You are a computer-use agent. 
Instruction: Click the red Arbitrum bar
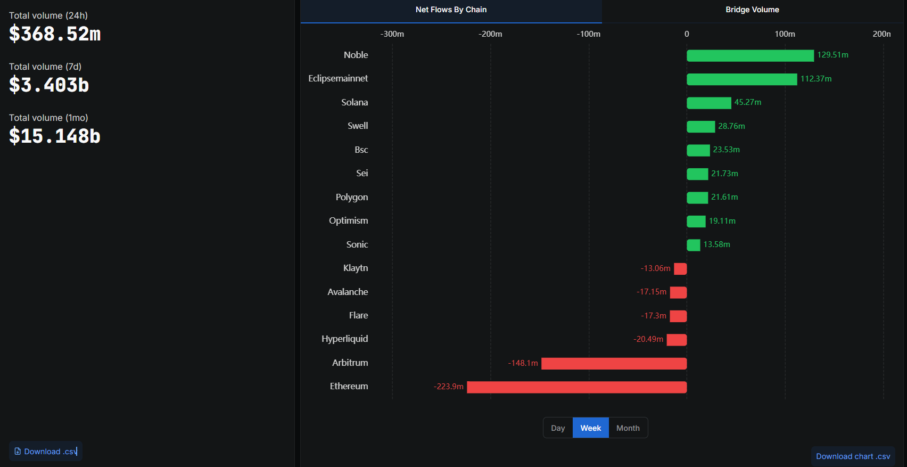pyautogui.click(x=614, y=364)
